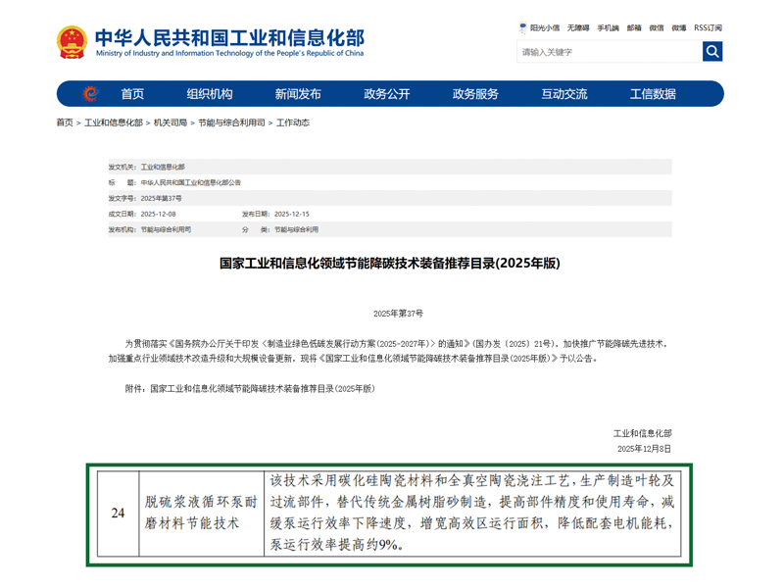
Task: Open the 政务公开 menu
Action: tap(387, 94)
